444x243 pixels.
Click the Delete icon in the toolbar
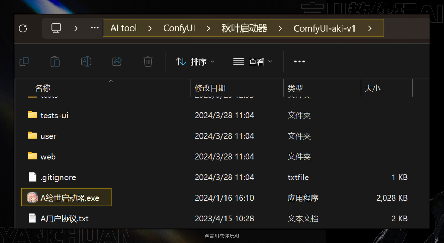coord(148,61)
